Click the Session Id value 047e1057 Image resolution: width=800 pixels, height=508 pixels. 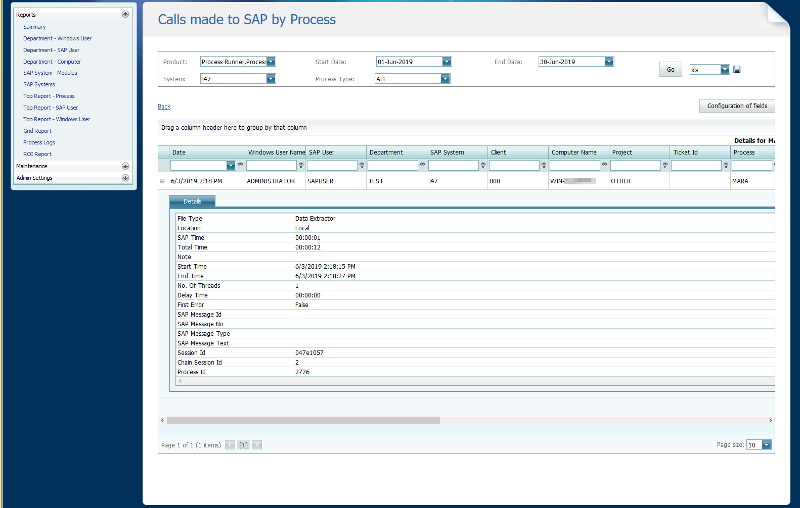point(309,352)
